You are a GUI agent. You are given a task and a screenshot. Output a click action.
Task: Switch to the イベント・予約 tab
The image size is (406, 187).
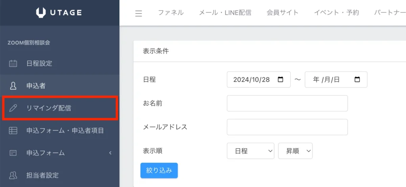tap(337, 12)
